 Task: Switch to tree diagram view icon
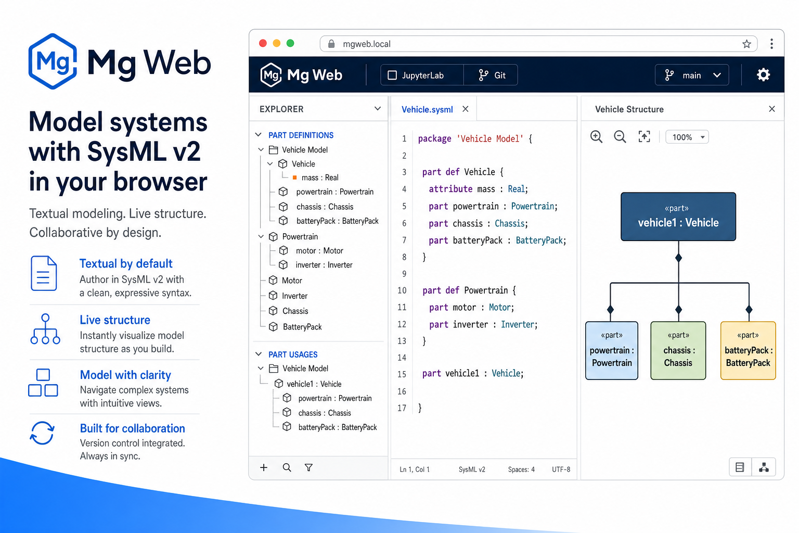click(764, 467)
